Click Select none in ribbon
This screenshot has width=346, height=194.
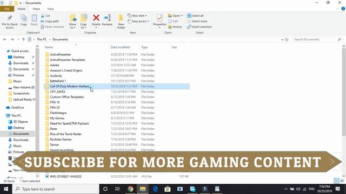pos(197,22)
